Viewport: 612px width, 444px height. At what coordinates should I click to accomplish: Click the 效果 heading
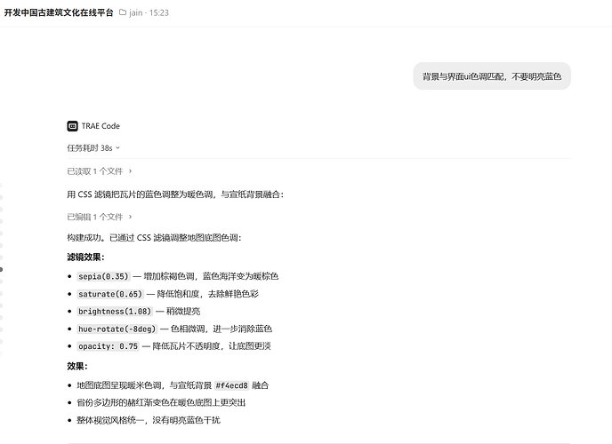pyautogui.click(x=77, y=366)
